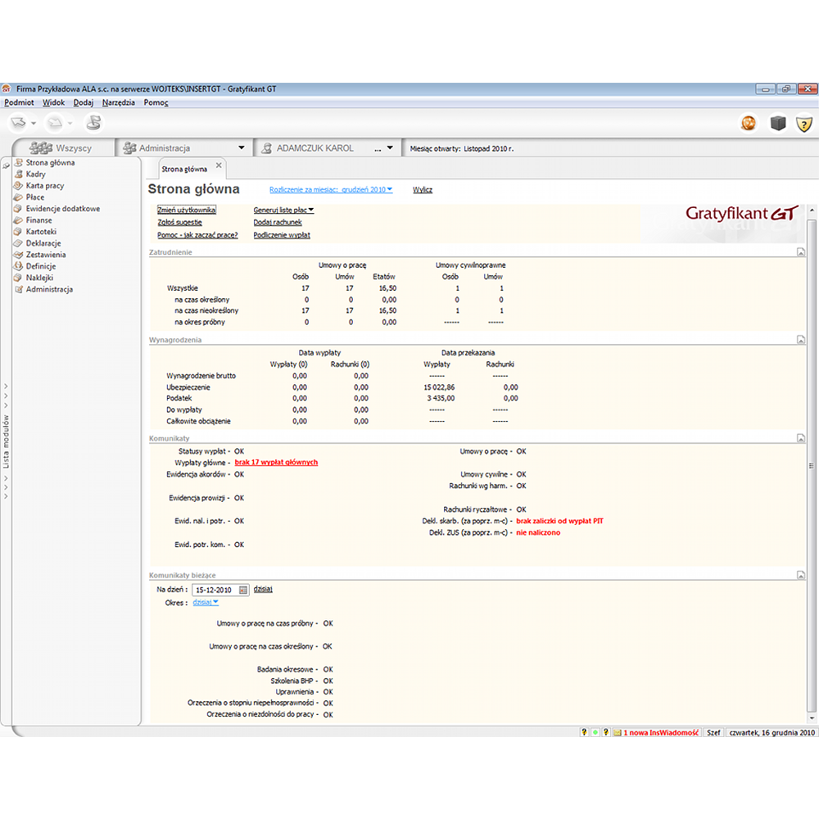Open help via the yellow shield question icon

[804, 123]
